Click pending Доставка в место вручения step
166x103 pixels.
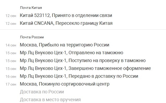(50, 100)
